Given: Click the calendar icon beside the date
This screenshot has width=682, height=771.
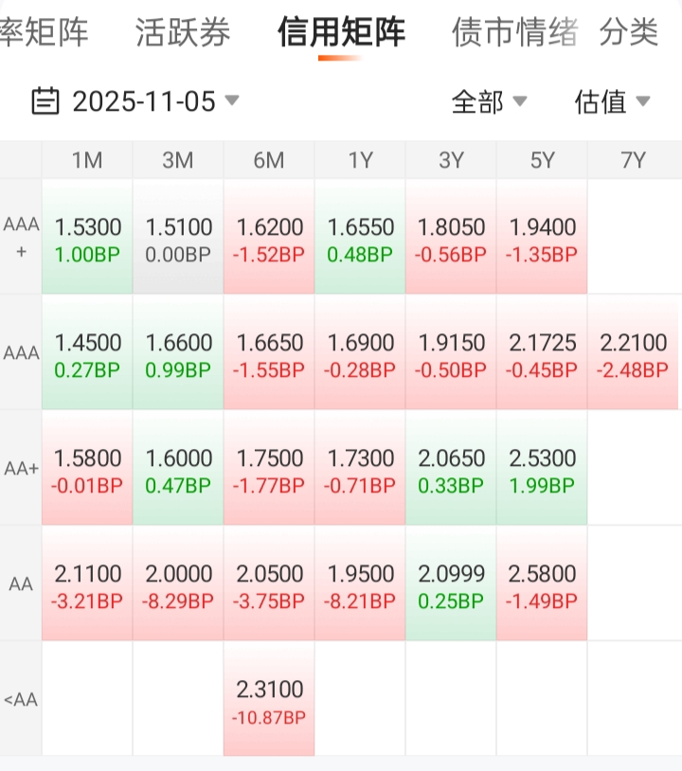Looking at the screenshot, I should tap(45, 100).
